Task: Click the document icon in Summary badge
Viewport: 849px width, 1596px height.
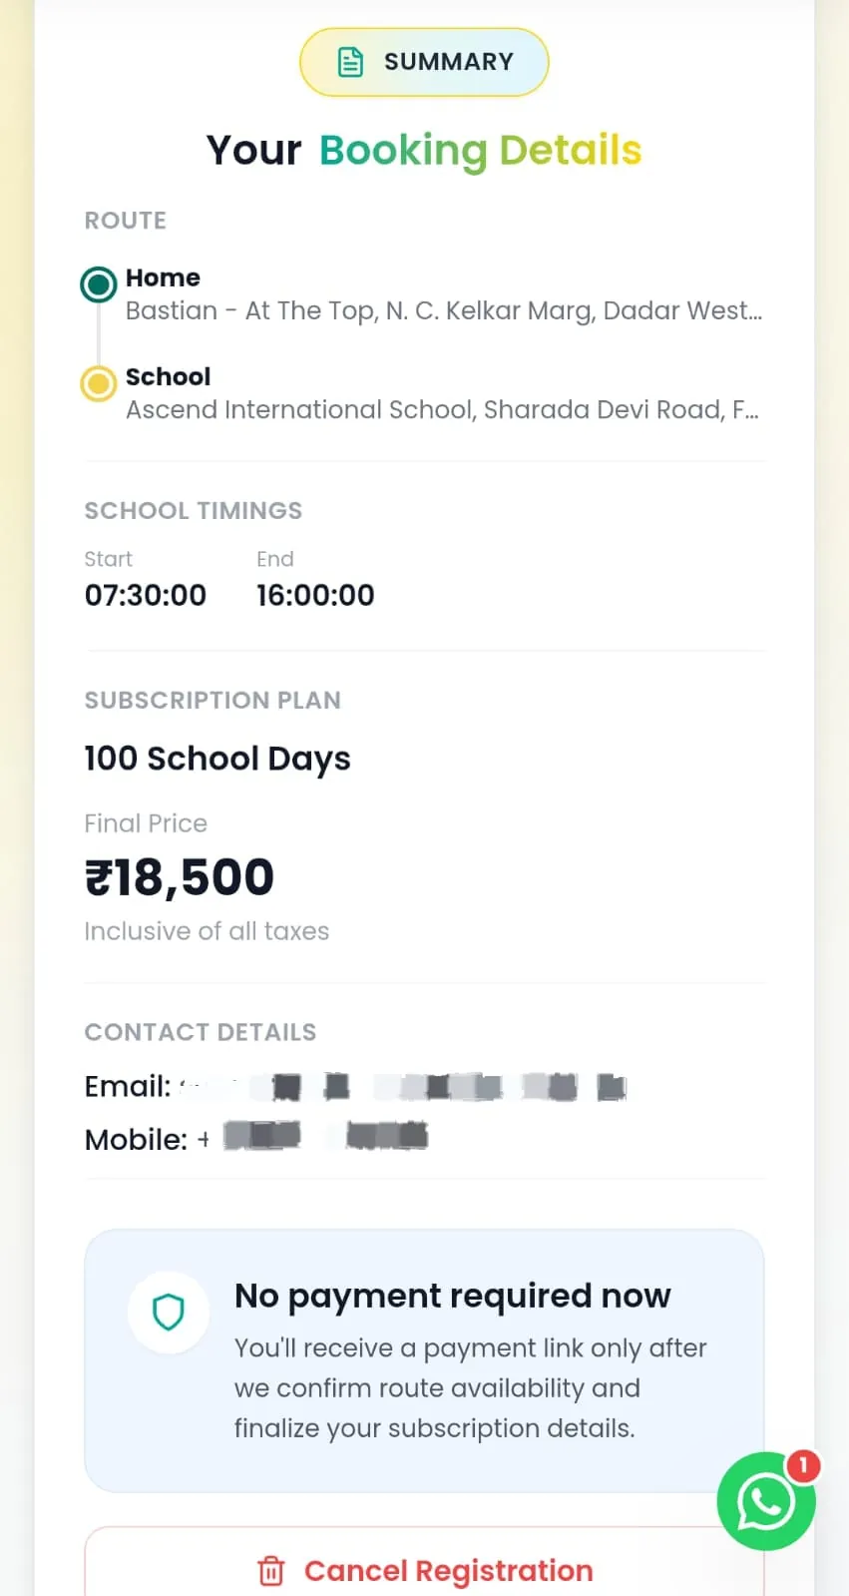Action: pyautogui.click(x=351, y=62)
